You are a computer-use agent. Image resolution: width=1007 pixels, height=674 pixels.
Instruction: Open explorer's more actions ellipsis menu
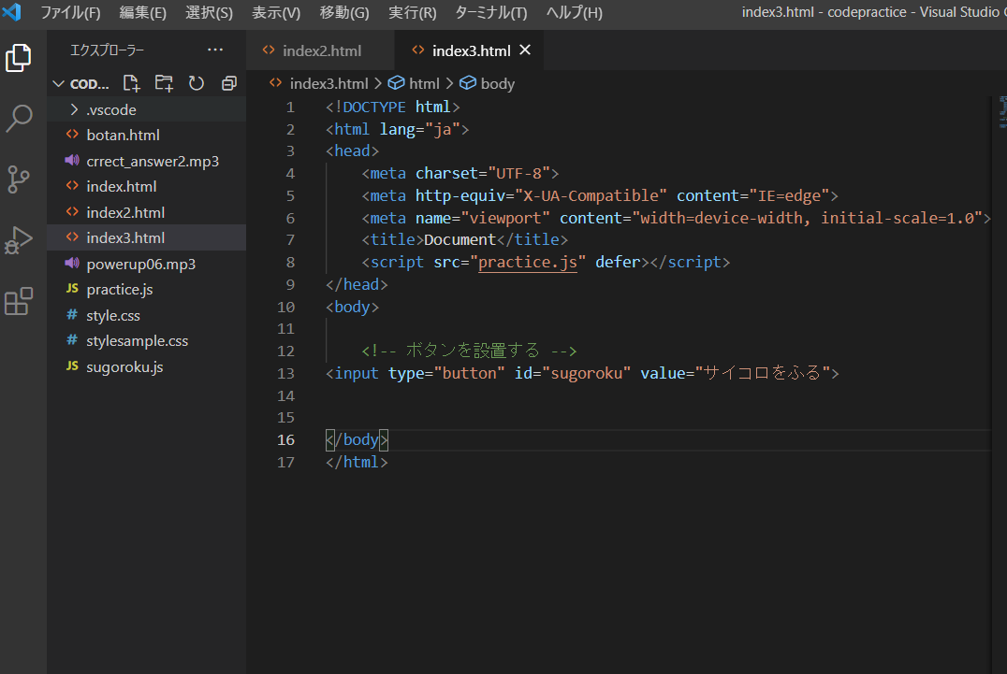tap(215, 50)
